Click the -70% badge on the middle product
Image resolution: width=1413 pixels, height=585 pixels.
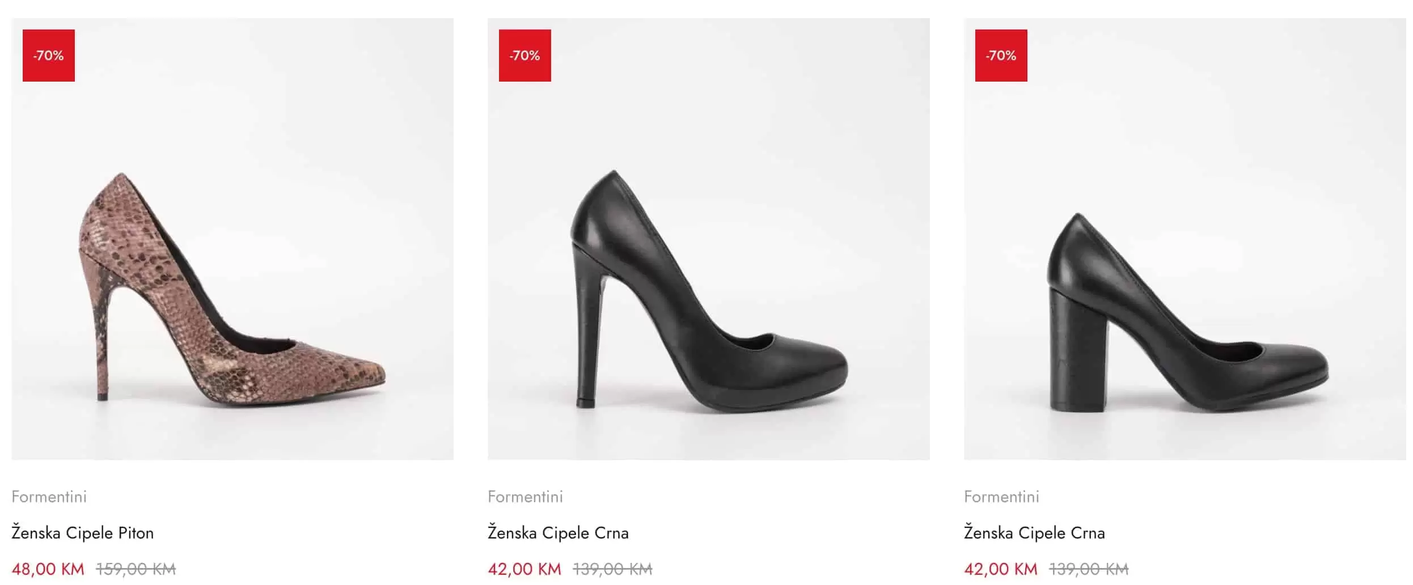point(524,56)
